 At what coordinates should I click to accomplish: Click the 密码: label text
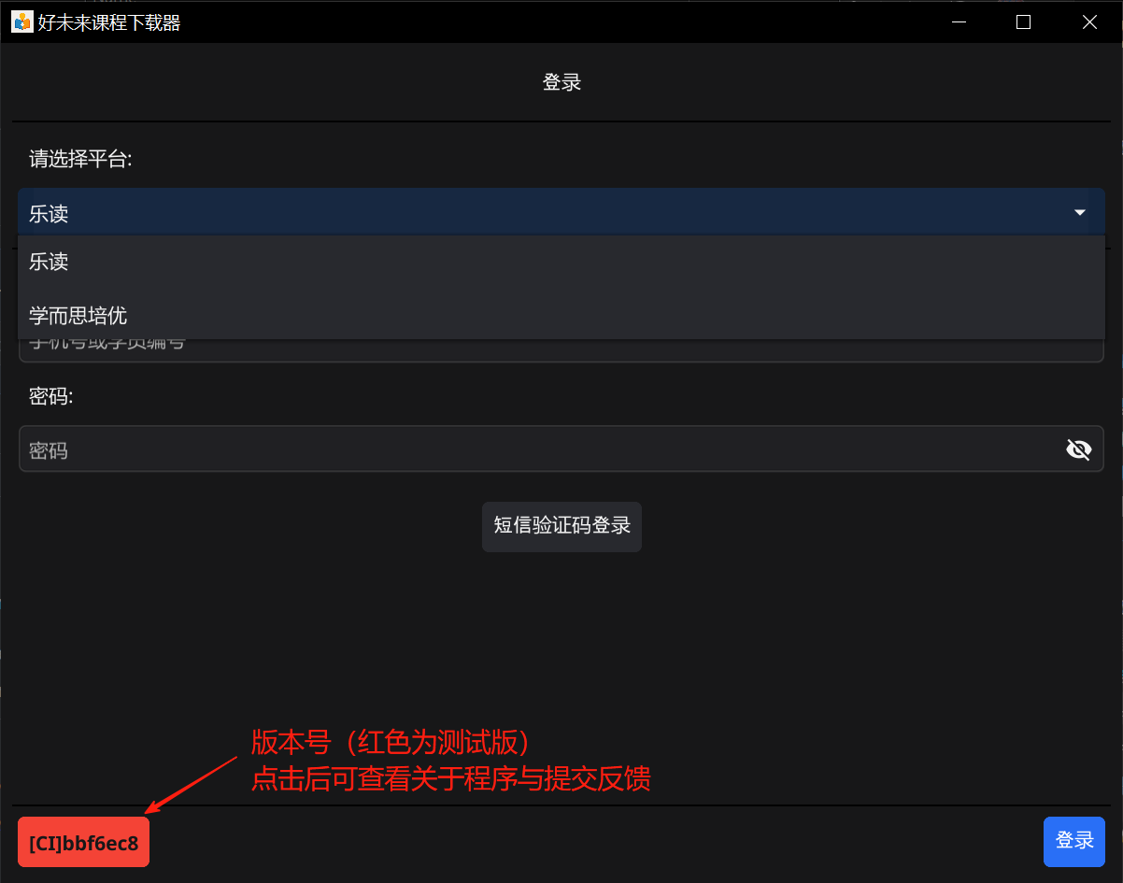click(x=50, y=396)
